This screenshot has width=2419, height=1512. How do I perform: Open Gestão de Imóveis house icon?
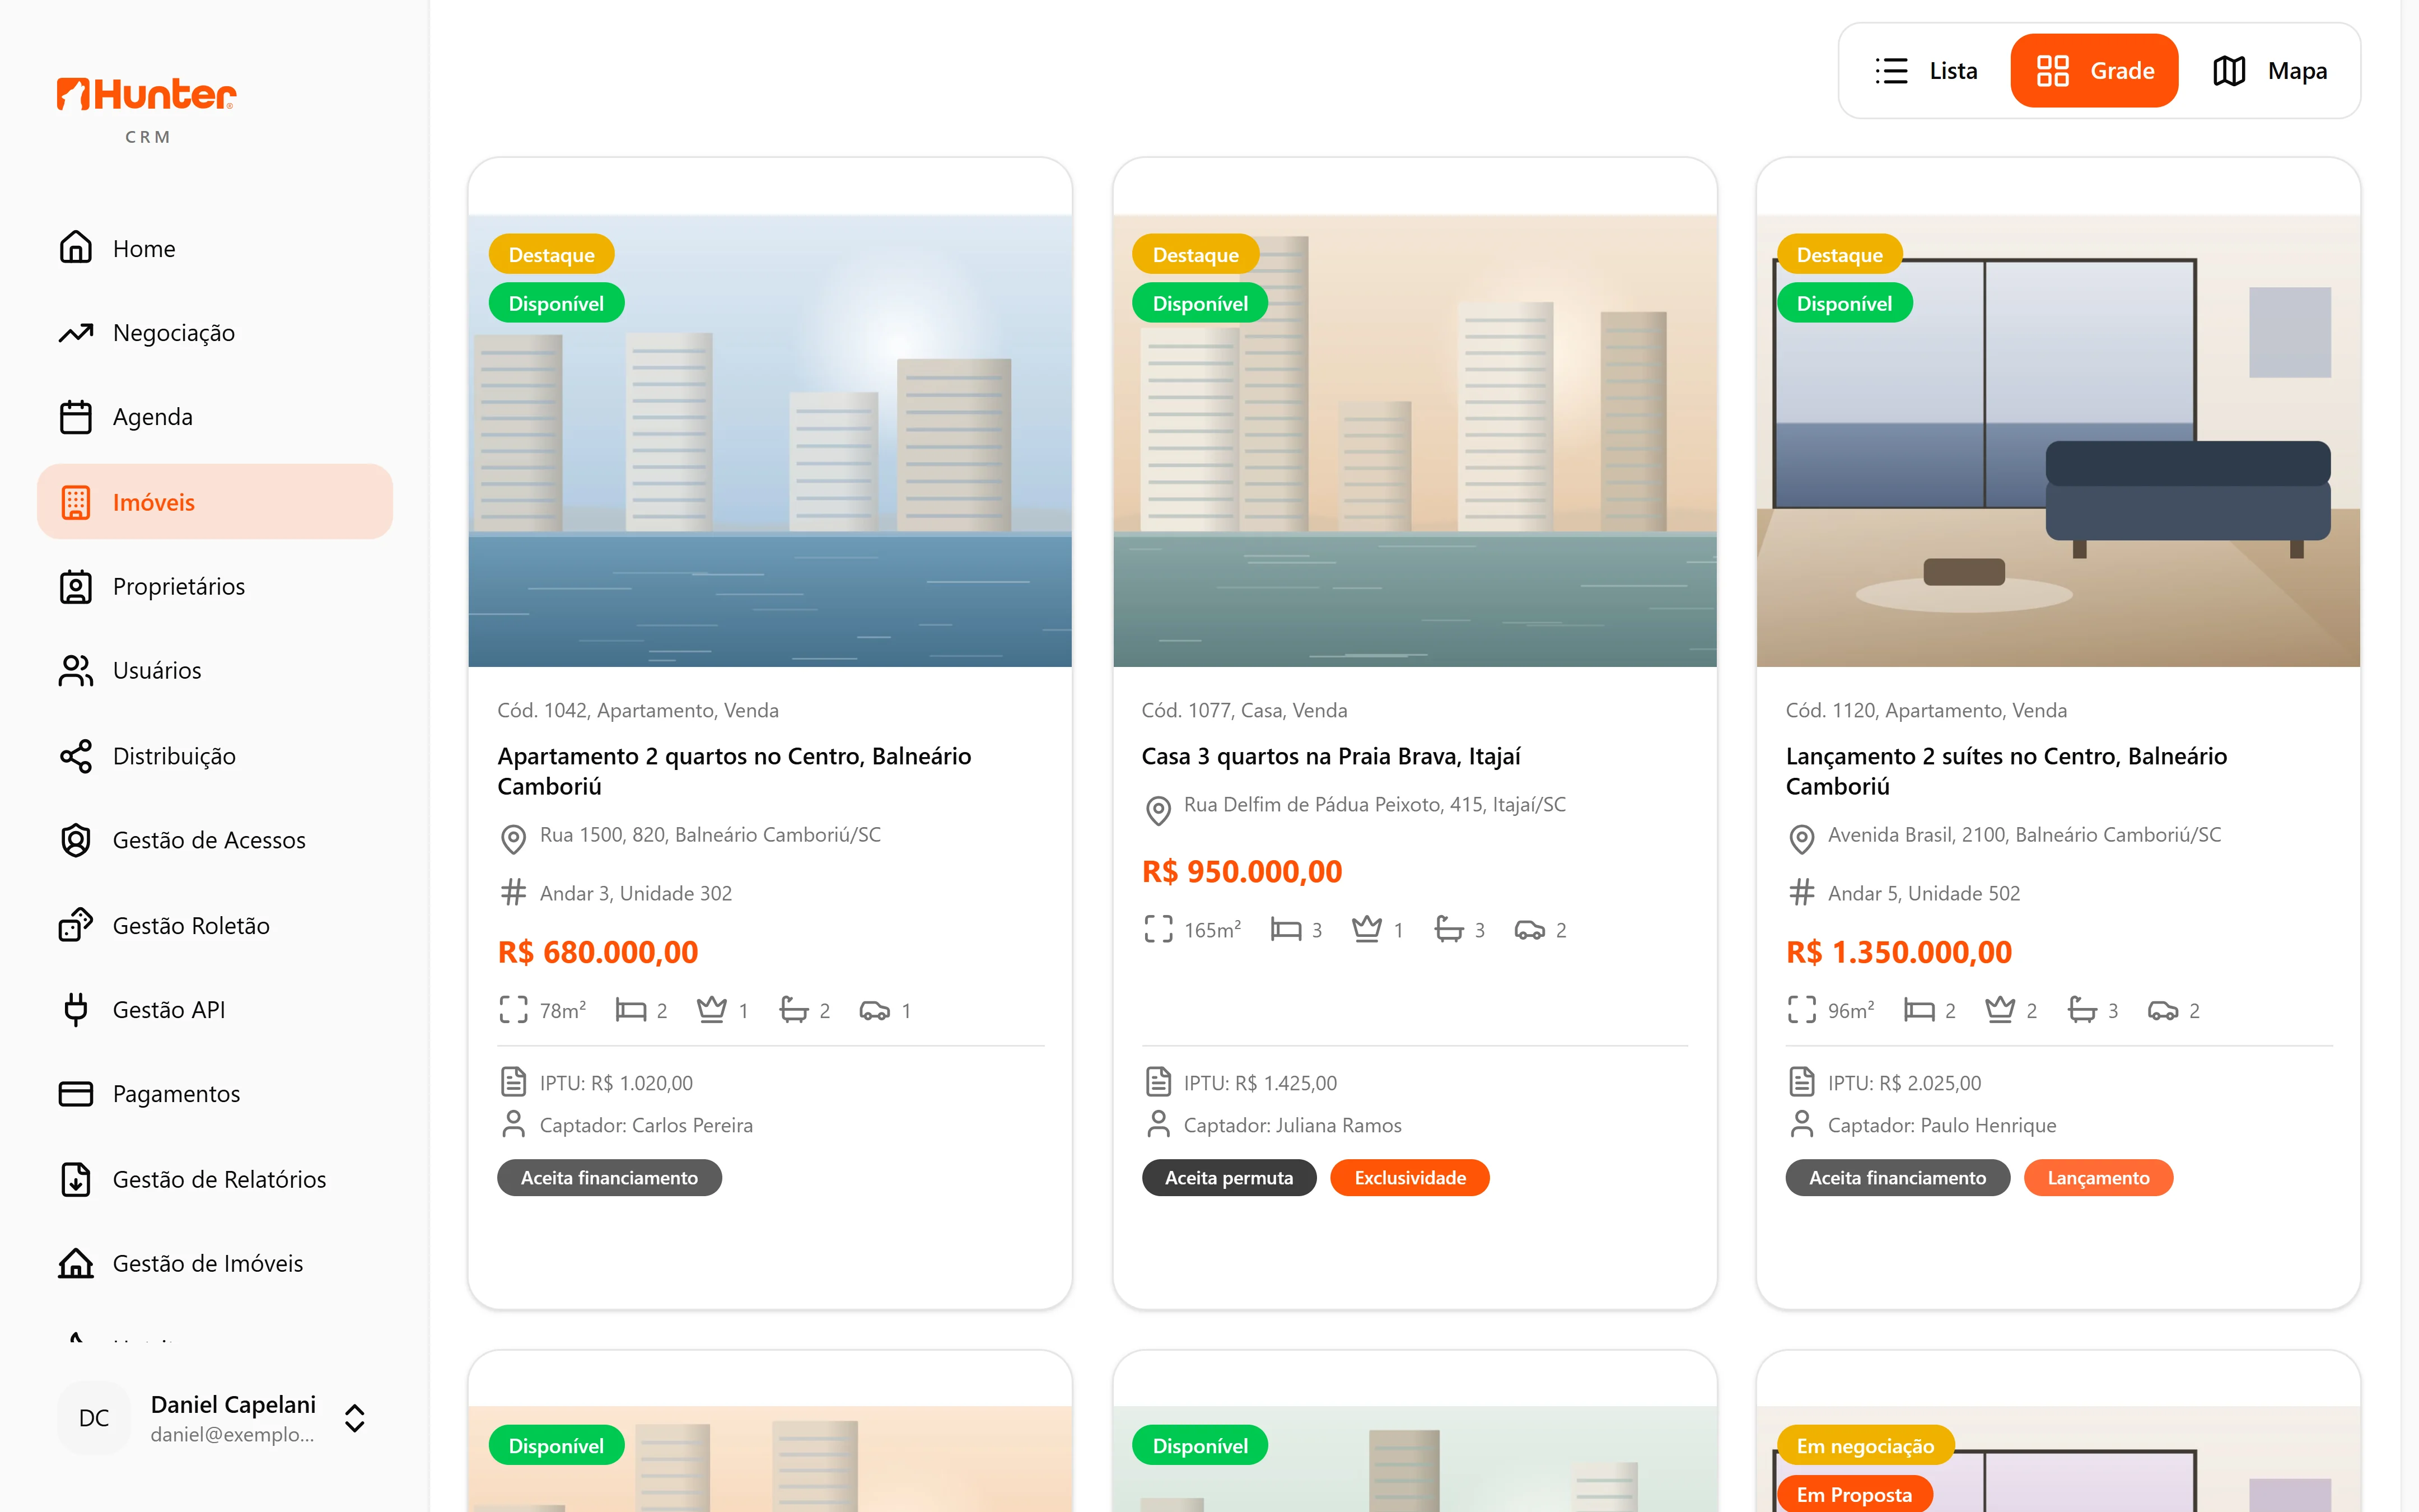pos(76,1263)
